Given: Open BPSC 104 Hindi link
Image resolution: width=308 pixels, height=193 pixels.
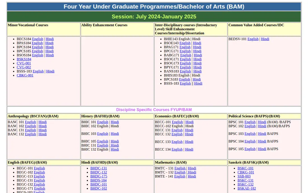Looking at the screenshot, I should (262, 141).
